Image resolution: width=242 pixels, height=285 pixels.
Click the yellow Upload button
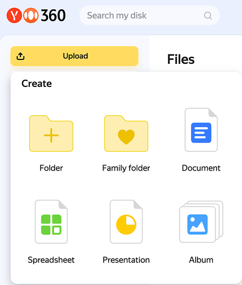pos(74,56)
